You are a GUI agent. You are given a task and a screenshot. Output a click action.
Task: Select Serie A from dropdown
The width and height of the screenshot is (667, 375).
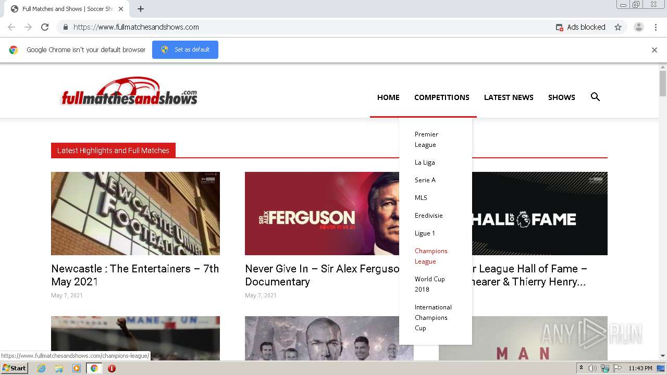425,180
